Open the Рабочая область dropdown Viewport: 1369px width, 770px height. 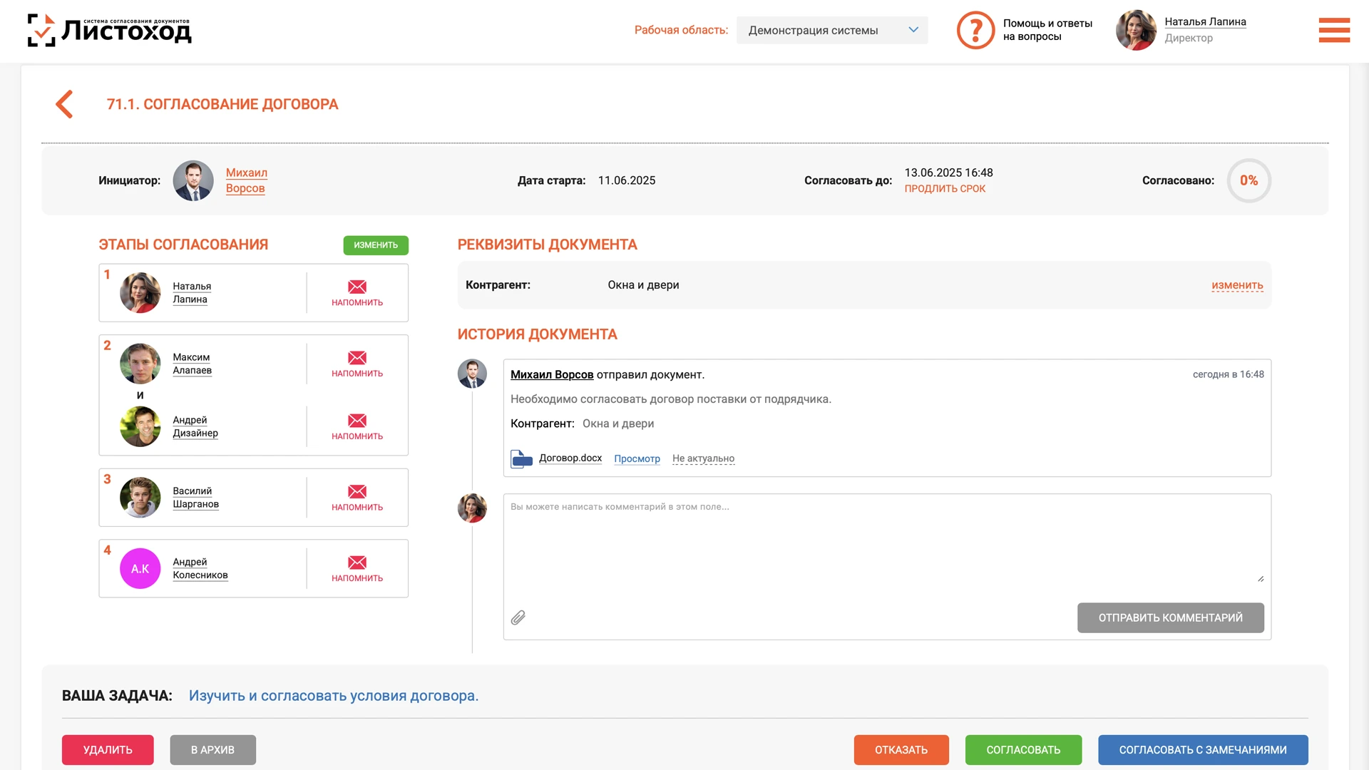pos(831,30)
